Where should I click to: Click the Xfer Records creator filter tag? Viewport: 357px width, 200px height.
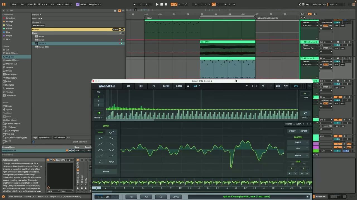(39, 26)
